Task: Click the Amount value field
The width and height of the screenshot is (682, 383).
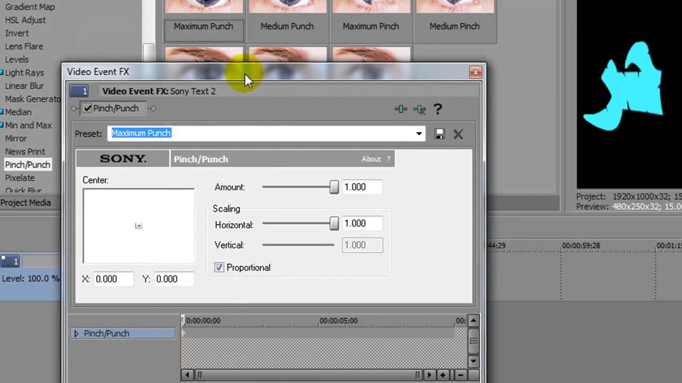Action: coord(362,187)
